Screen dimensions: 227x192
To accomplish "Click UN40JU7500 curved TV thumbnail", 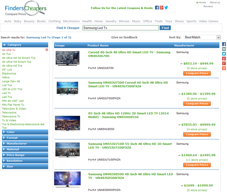I will [67, 88].
